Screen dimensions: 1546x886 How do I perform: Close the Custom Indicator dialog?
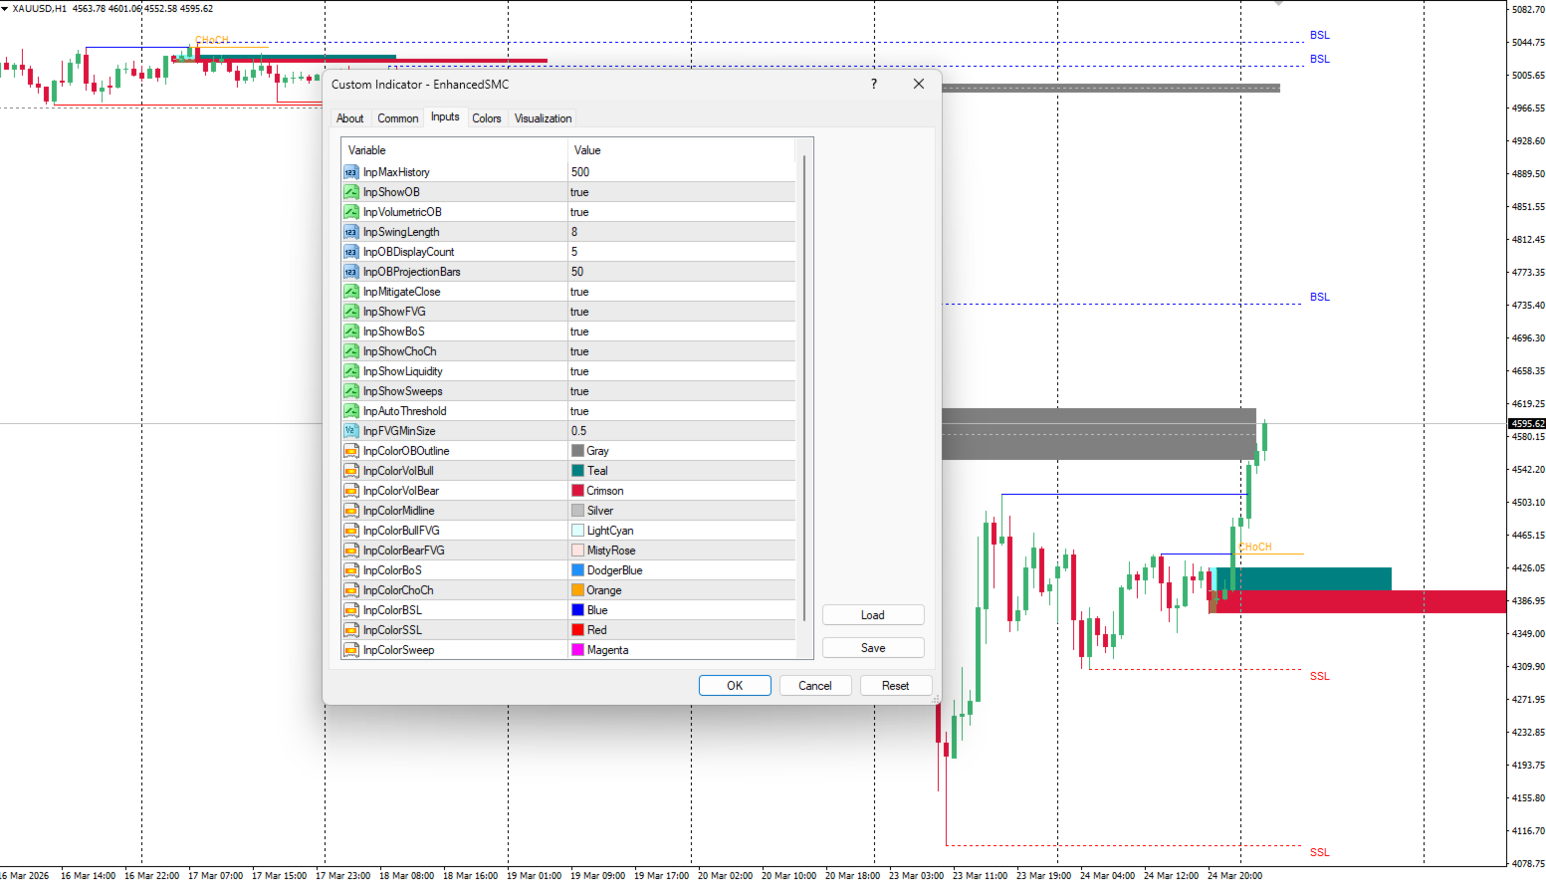pyautogui.click(x=919, y=85)
